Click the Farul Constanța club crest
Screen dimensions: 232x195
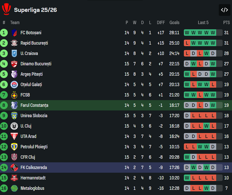(14, 105)
